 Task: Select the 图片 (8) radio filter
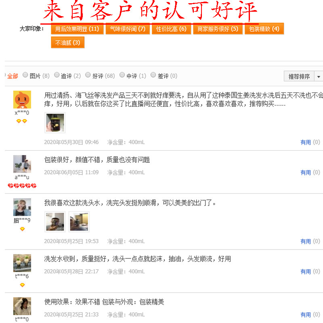click(x=25, y=75)
